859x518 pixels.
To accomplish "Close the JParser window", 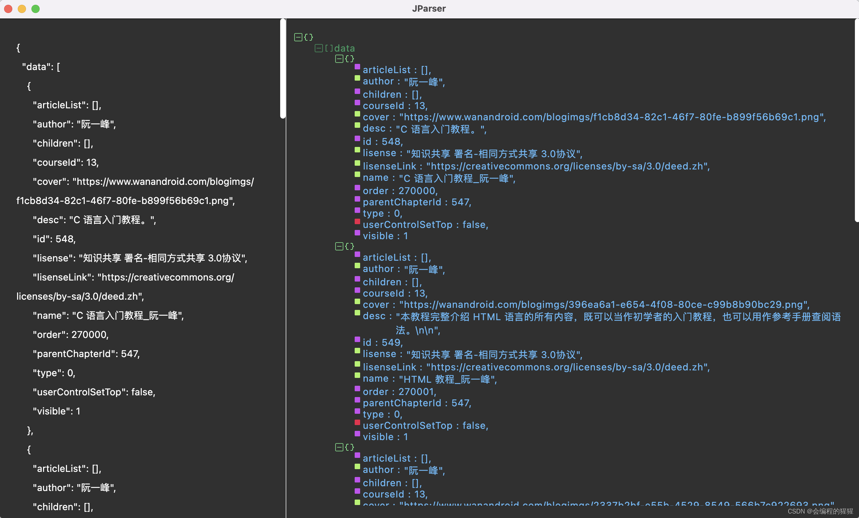I will pos(8,9).
